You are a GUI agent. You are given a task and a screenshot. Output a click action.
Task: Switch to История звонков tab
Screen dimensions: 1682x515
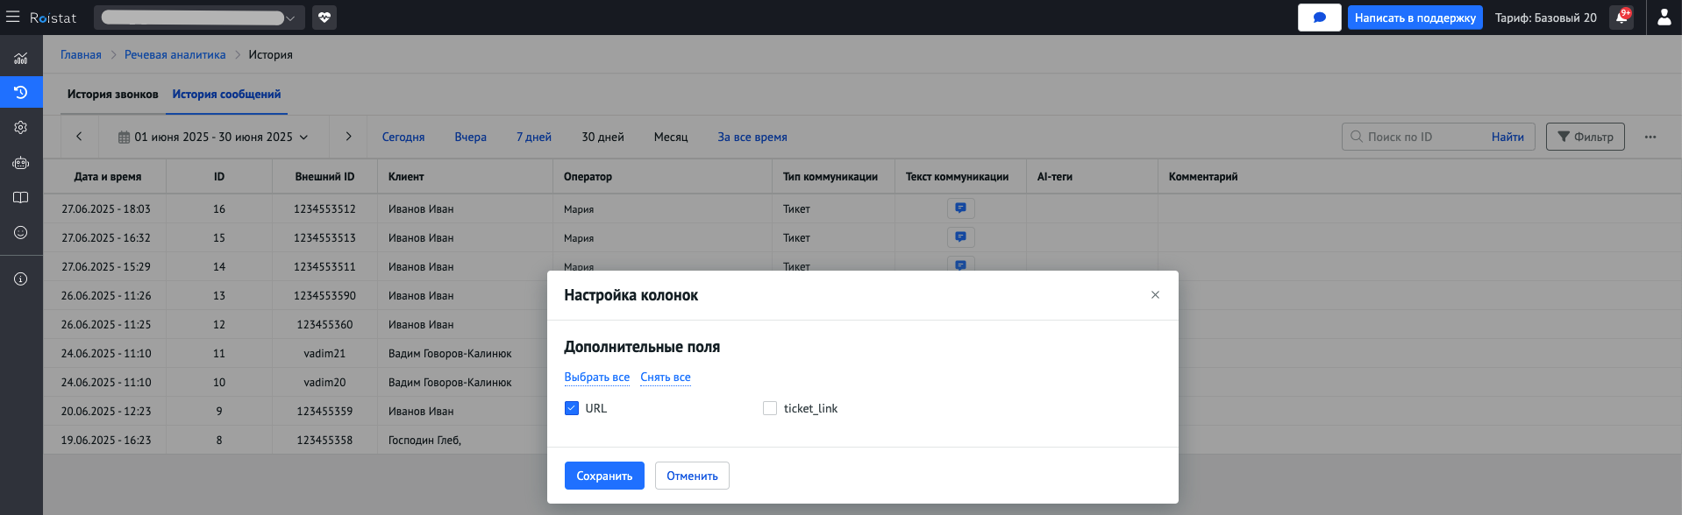point(112,94)
